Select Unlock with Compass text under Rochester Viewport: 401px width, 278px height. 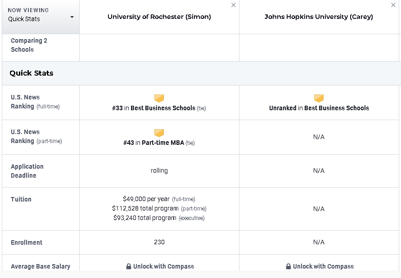pyautogui.click(x=163, y=266)
